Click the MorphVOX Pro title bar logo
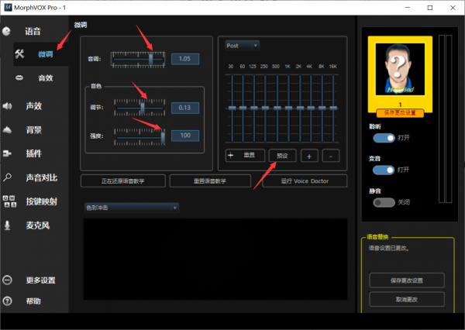The image size is (465, 330). [x=8, y=8]
